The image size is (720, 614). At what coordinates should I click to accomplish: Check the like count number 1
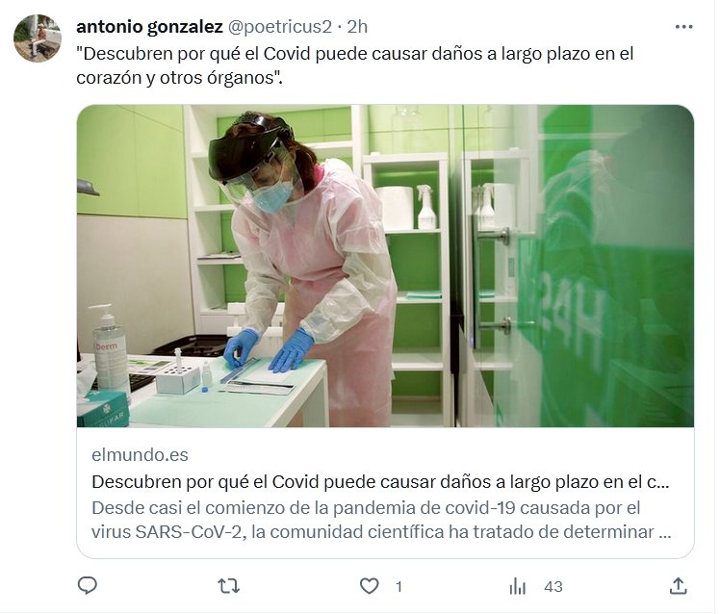399,587
